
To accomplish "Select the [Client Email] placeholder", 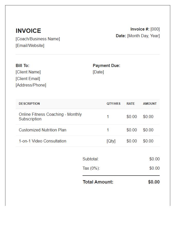I will coord(28,79).
